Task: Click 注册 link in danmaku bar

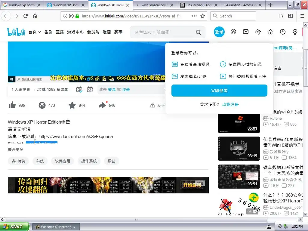Action: [x=126, y=90]
